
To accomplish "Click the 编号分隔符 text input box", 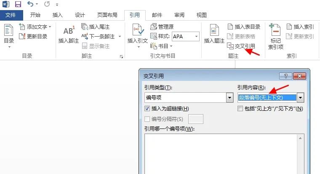I will 196,119.
